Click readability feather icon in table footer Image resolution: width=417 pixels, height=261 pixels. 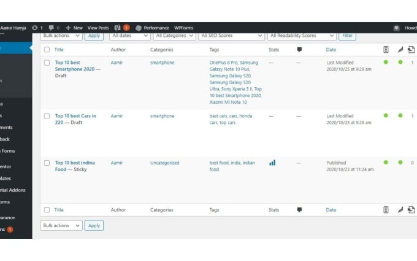[400, 210]
